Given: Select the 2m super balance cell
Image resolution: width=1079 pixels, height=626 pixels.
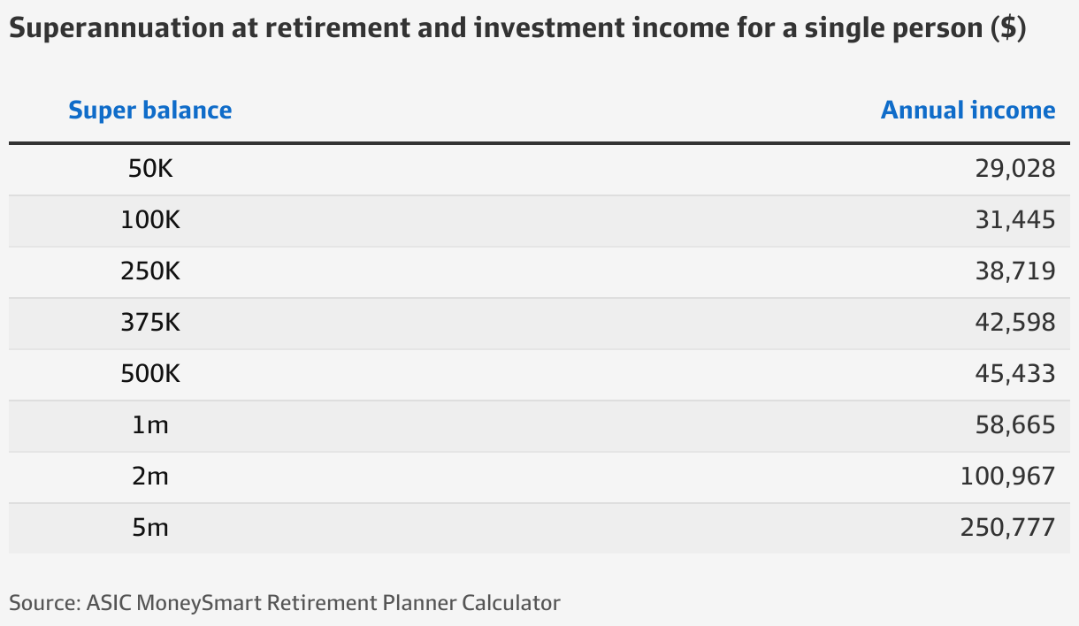Looking at the screenshot, I should (150, 477).
